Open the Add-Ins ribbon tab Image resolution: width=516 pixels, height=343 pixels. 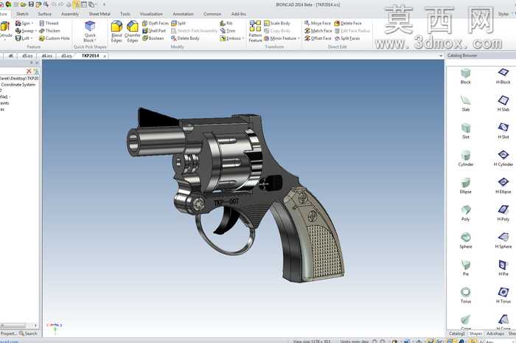click(238, 14)
